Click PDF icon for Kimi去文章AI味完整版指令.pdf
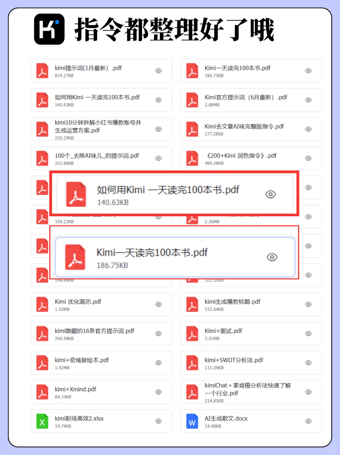Viewport: 340px width, 455px height. tap(192, 129)
